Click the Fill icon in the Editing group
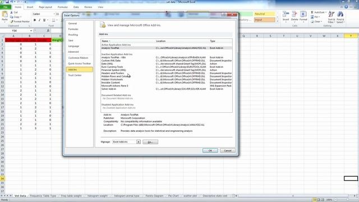 (312, 17)
